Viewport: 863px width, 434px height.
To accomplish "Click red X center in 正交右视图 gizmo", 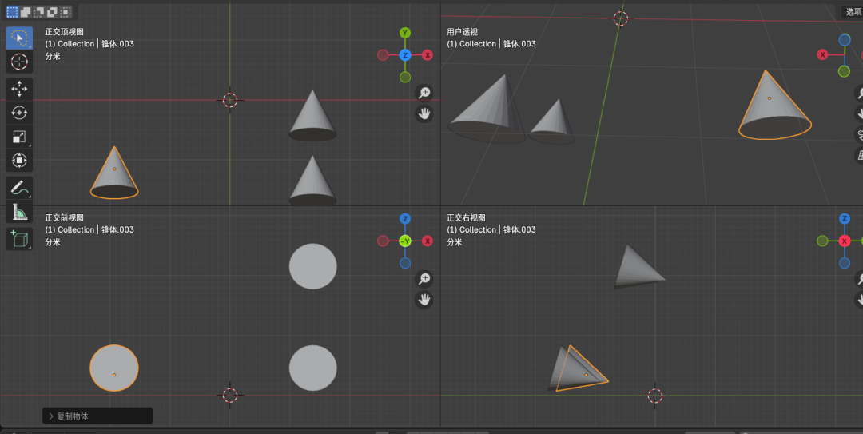I will click(x=845, y=241).
